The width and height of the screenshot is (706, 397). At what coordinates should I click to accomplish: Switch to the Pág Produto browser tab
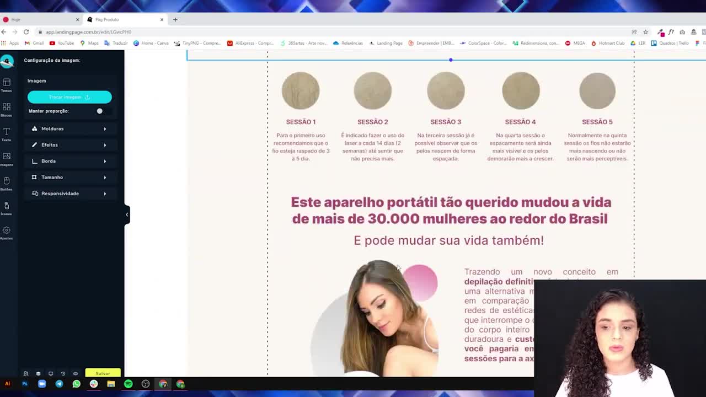pyautogui.click(x=125, y=19)
